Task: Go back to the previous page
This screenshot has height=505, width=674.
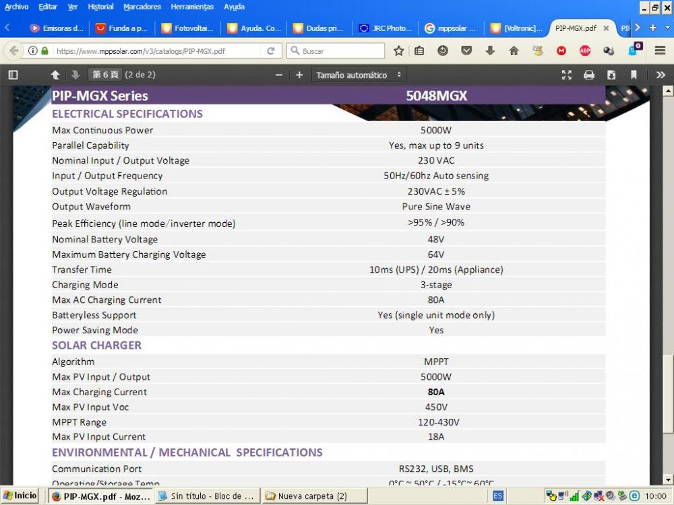Action: pos(13,50)
